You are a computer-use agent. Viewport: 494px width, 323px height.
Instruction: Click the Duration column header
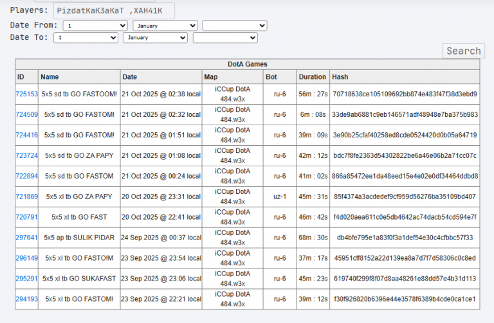point(313,77)
